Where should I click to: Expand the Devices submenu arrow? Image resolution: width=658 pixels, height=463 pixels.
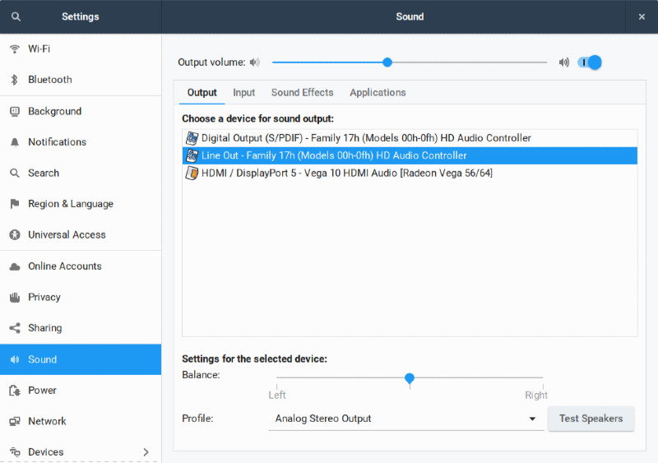pyautogui.click(x=146, y=451)
